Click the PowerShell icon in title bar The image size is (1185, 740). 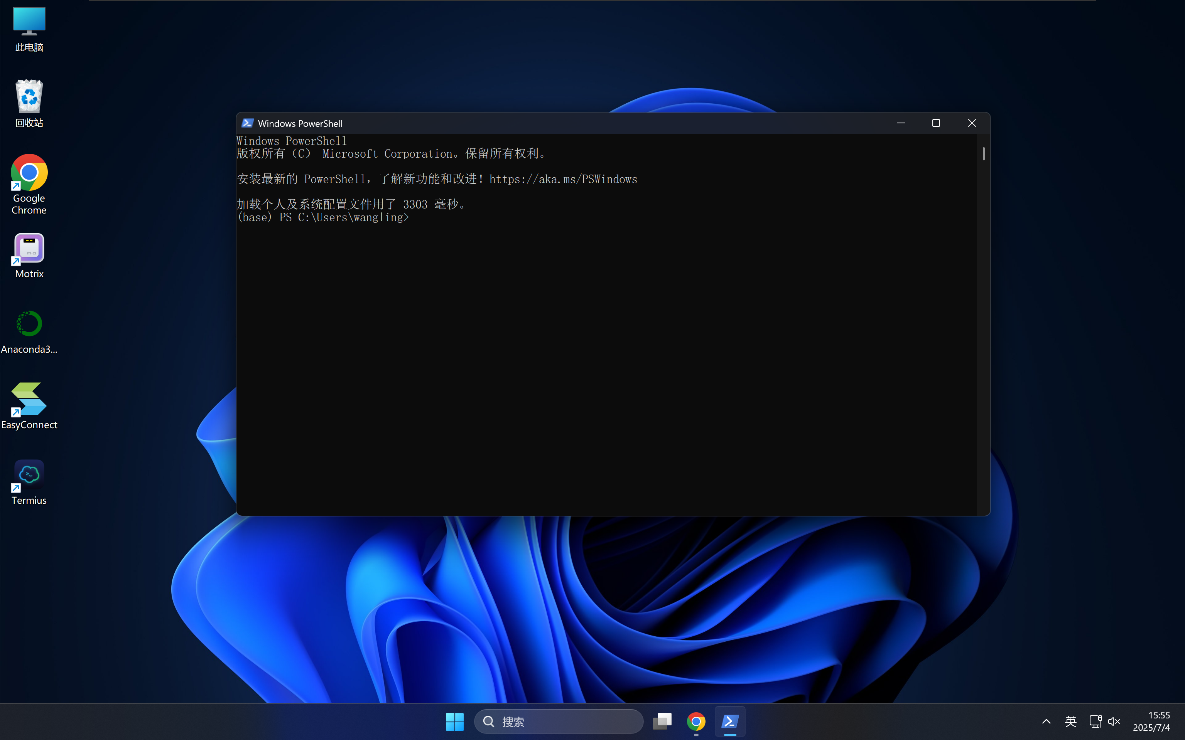(247, 123)
